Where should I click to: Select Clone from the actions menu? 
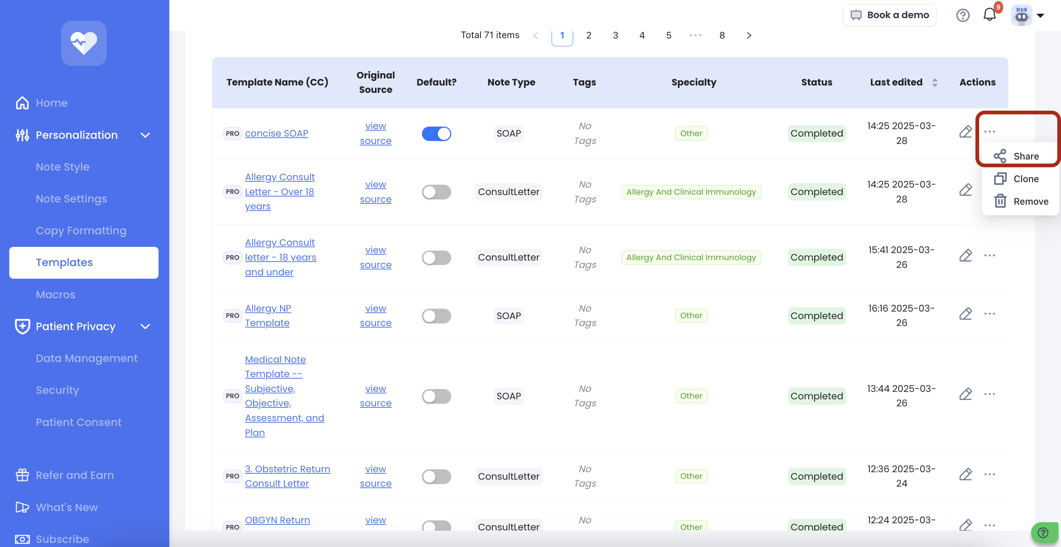pos(1025,179)
